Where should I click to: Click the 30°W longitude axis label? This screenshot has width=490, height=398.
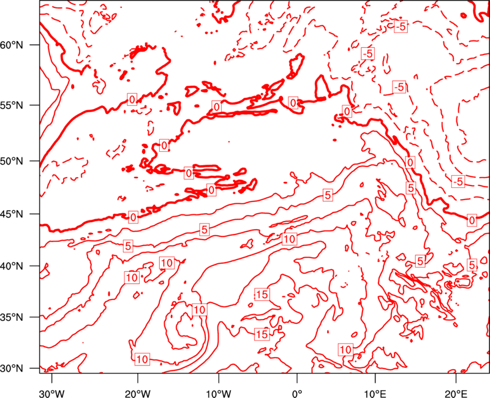[x=52, y=394]
